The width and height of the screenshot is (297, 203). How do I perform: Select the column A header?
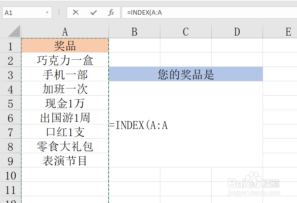point(64,31)
